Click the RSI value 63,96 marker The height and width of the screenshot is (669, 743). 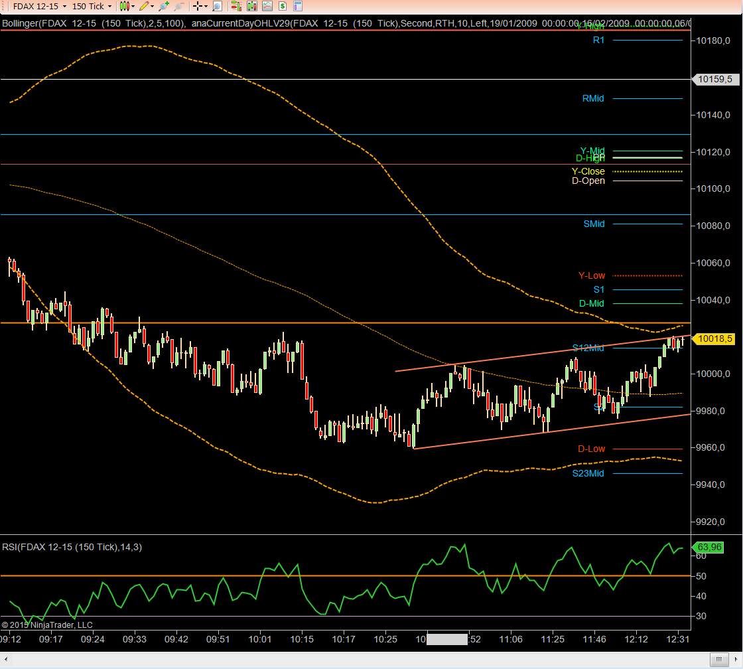709,547
